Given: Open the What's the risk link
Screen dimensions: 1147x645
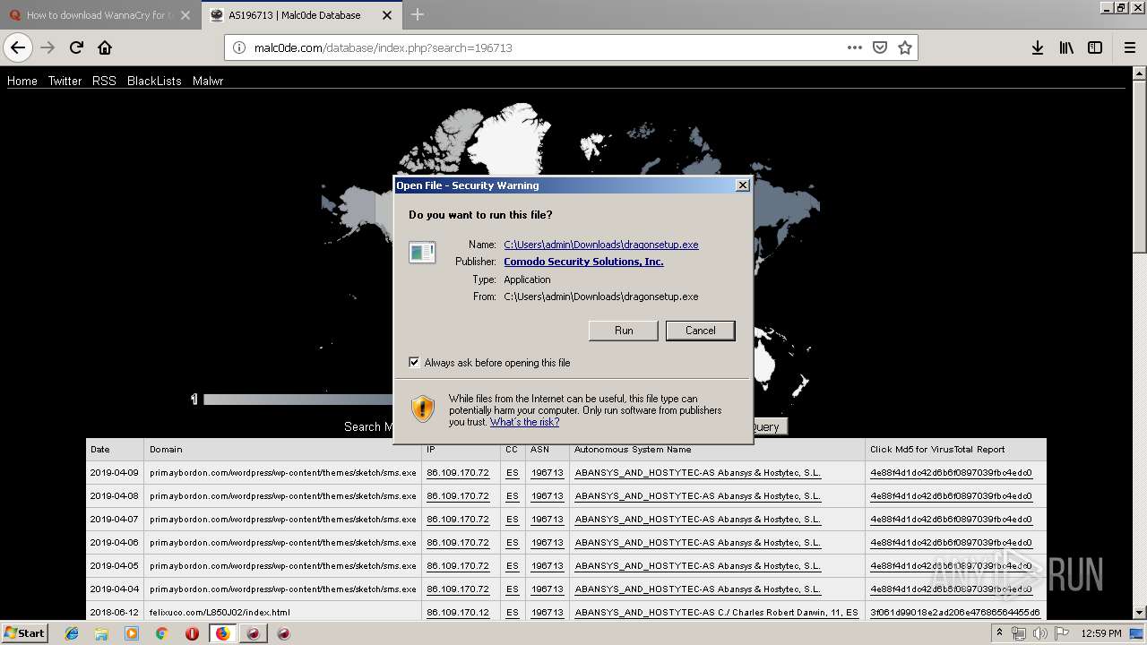Looking at the screenshot, I should pyautogui.click(x=524, y=422).
